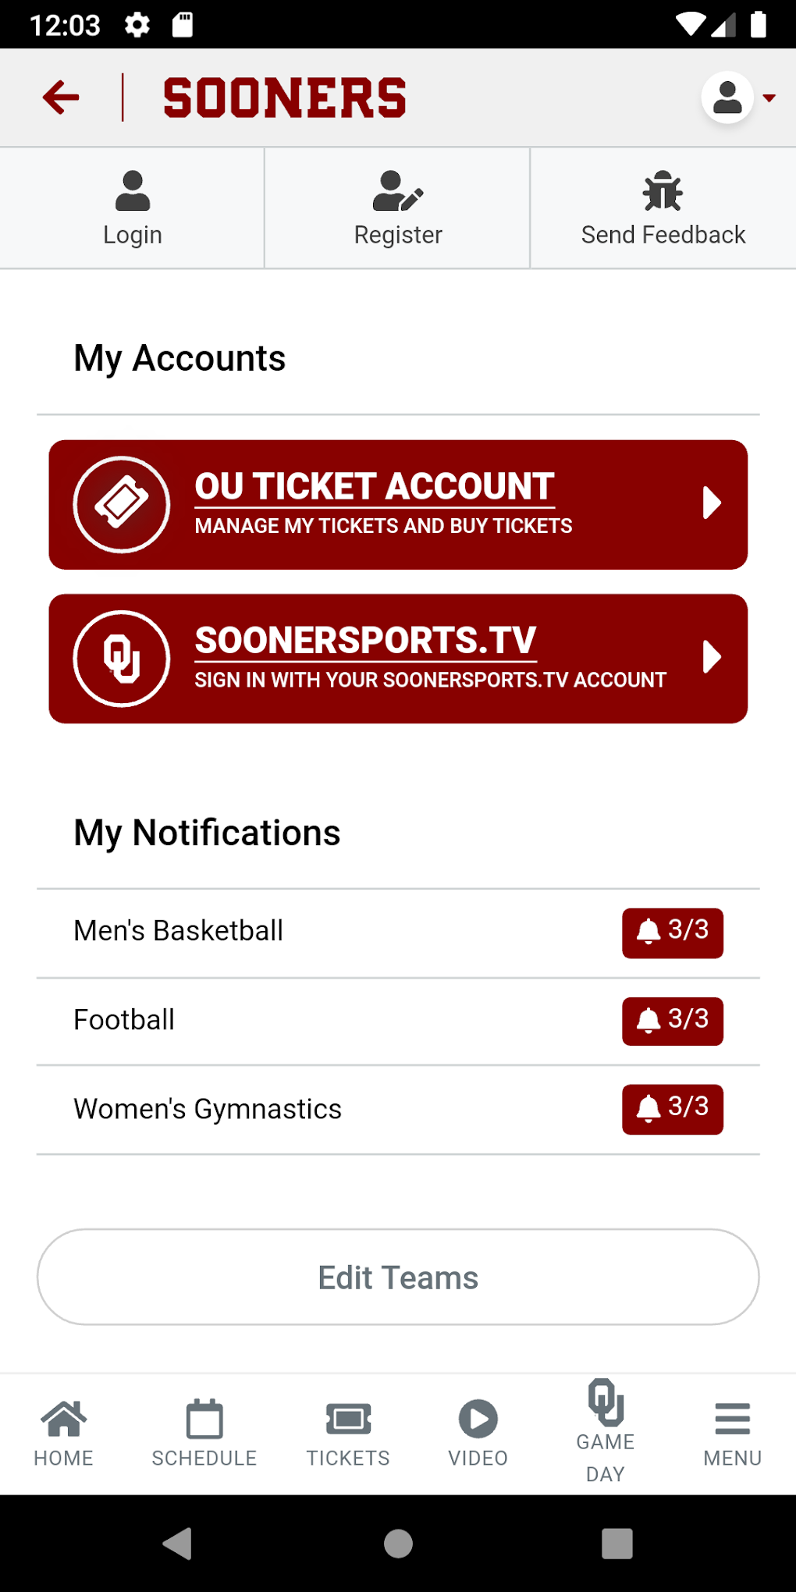Toggle Men's Basketball notification bell
796x1592 pixels.
[649, 932]
